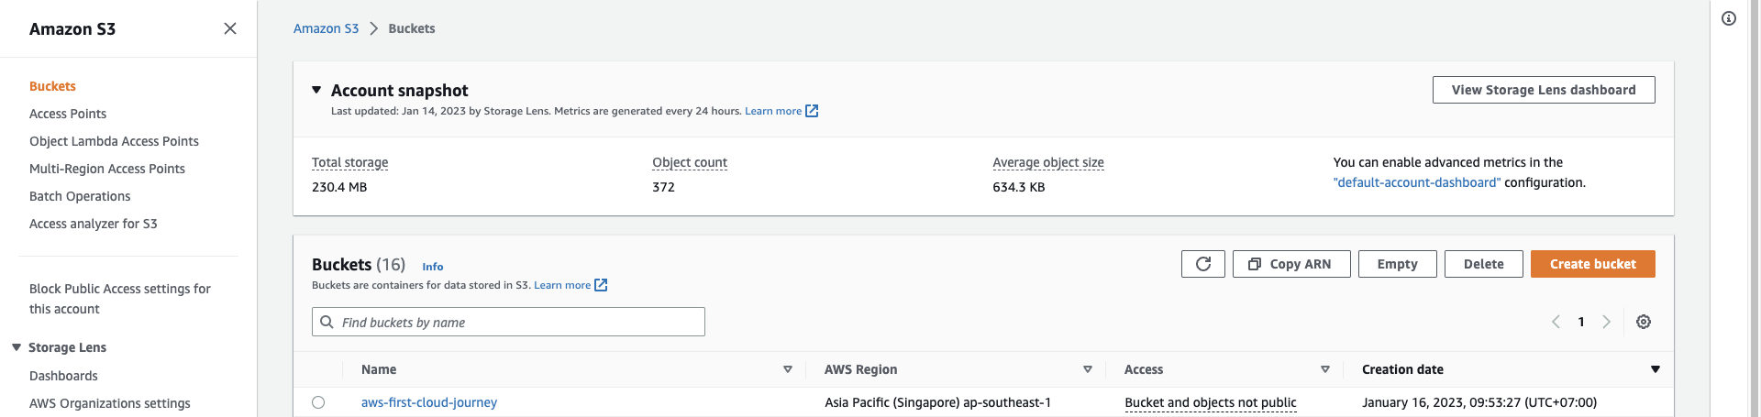The image size is (1761, 417).
Task: Open the info panel icon at top right
Action: (1729, 18)
